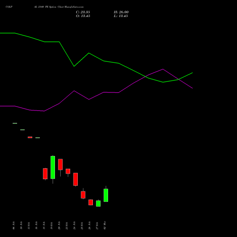237x237 pixels.
Task: Click the 10 Feb date axis label
Action: (x=21, y=225)
